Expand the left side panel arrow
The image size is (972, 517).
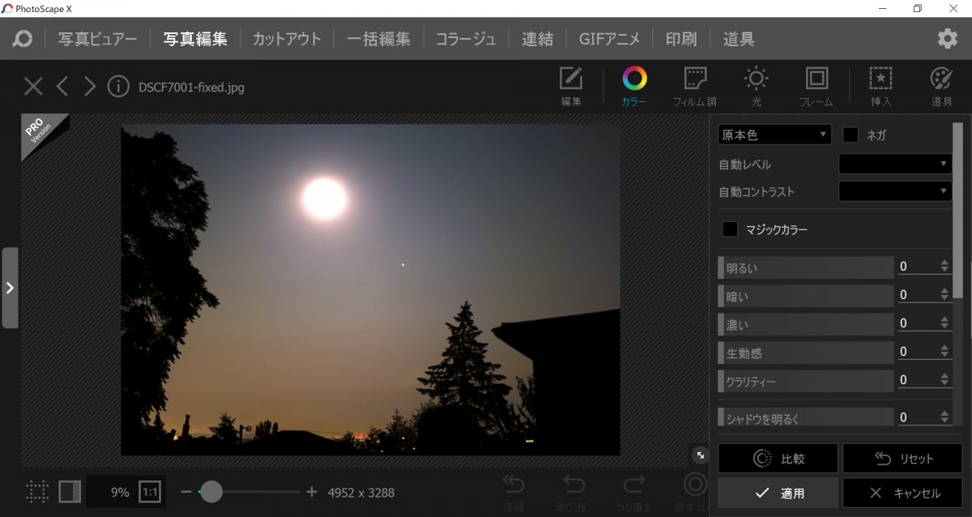point(10,288)
